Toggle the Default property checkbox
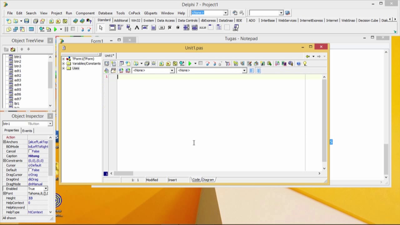The height and width of the screenshot is (225, 400). [x=30, y=170]
